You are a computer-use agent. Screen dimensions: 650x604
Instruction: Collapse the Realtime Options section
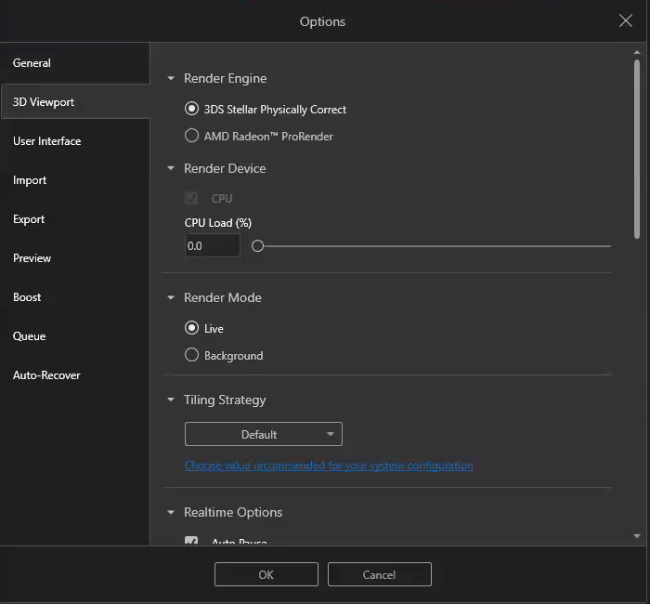[171, 512]
